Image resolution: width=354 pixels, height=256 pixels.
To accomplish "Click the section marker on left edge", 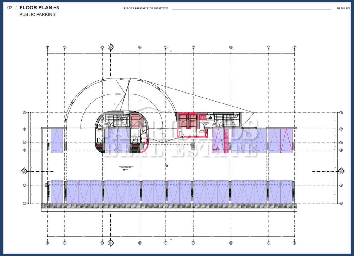I will click(24, 171).
